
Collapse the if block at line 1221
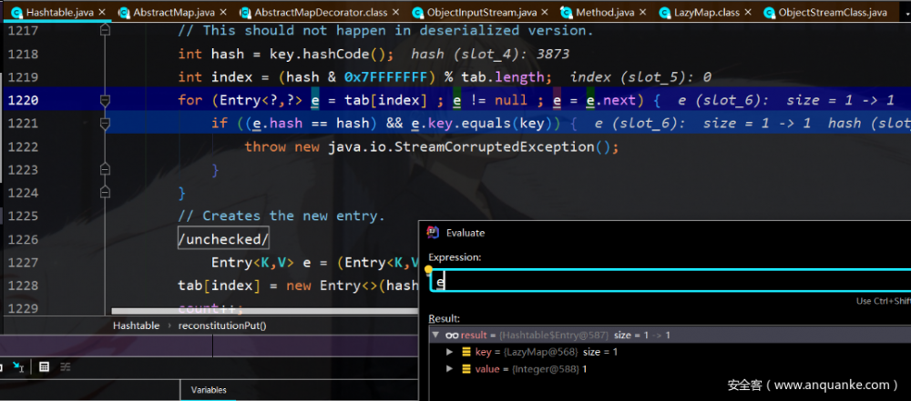(105, 124)
